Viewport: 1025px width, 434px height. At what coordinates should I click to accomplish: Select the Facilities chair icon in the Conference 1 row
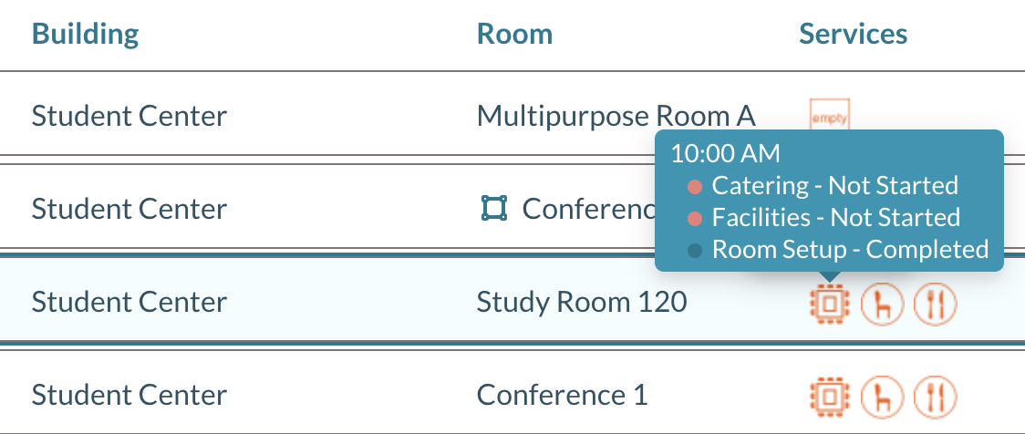point(882,396)
